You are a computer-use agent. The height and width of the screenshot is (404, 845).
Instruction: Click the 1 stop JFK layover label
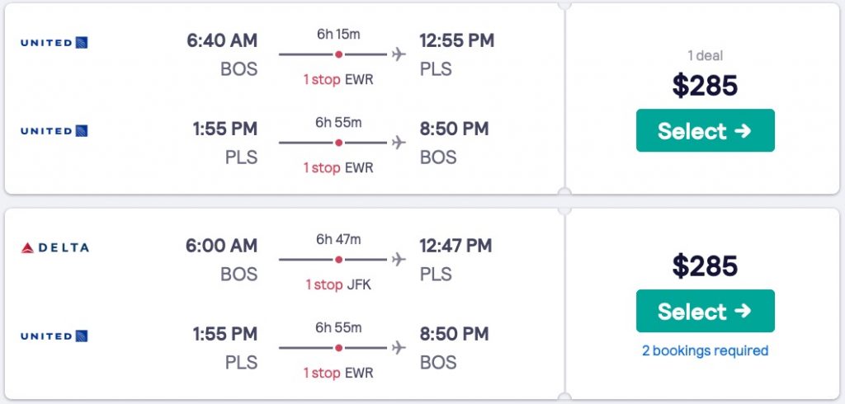338,284
